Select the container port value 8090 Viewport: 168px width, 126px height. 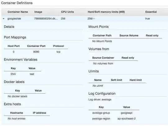(x=36, y=52)
